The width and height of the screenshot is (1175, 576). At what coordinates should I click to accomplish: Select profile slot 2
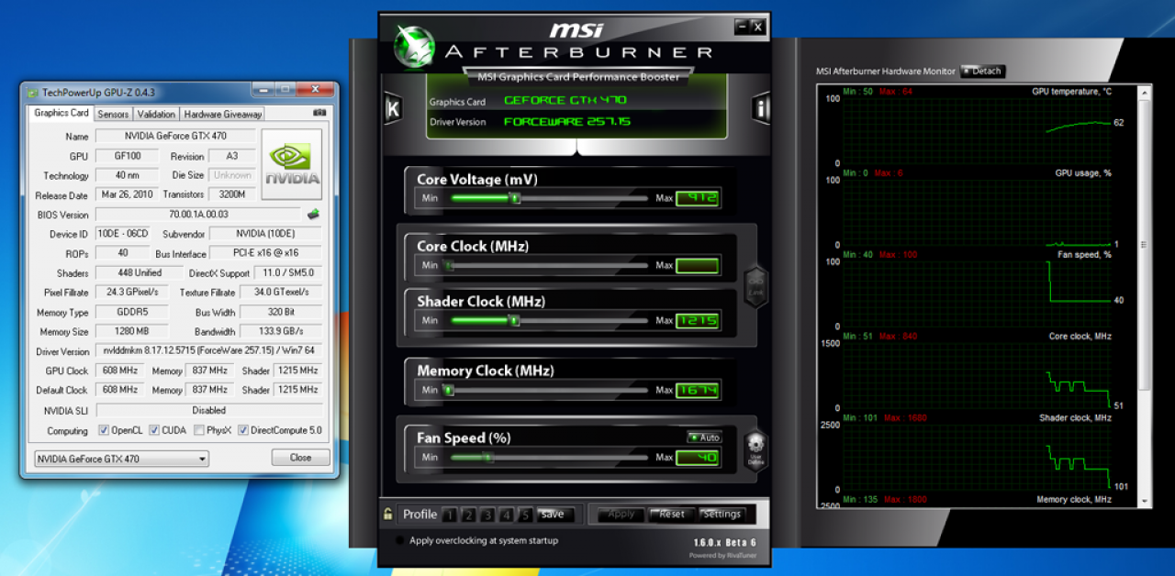468,515
